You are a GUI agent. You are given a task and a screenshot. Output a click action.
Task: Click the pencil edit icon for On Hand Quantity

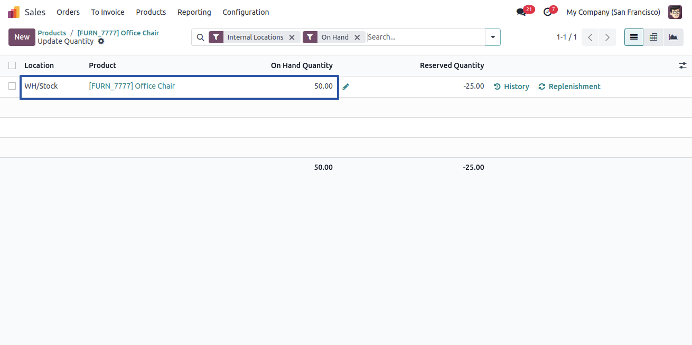click(x=346, y=87)
